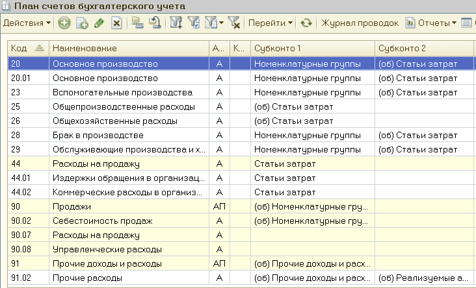Image resolution: width=476 pixels, height=288 pixels.
Task: Toggle the hierarchical view folder icon
Action: coord(137,23)
